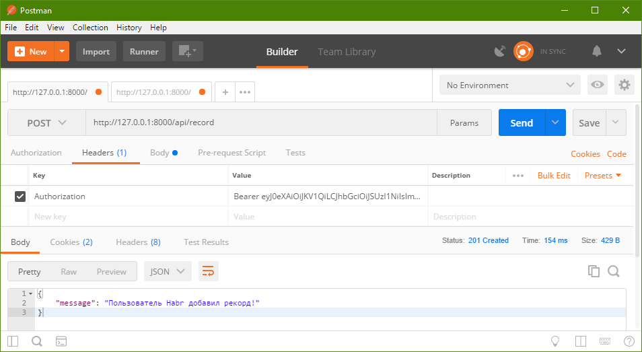This screenshot has width=642, height=352.
Task: Open the JSON format dropdown
Action: (x=168, y=271)
